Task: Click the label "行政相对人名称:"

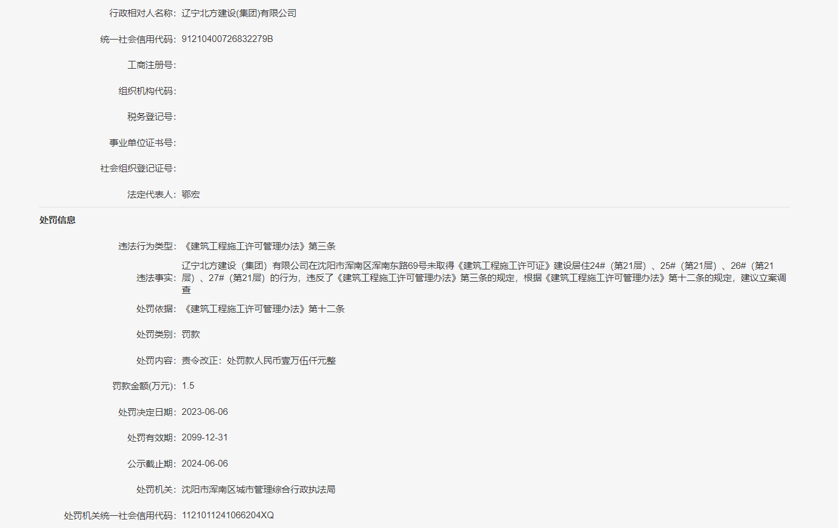Action: click(143, 13)
